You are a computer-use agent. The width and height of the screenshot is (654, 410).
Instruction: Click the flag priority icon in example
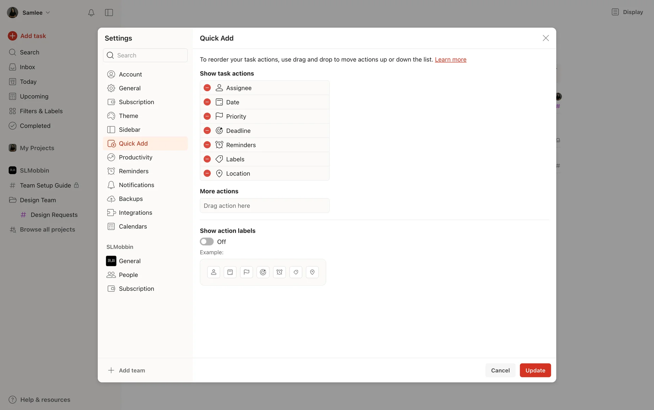click(246, 272)
